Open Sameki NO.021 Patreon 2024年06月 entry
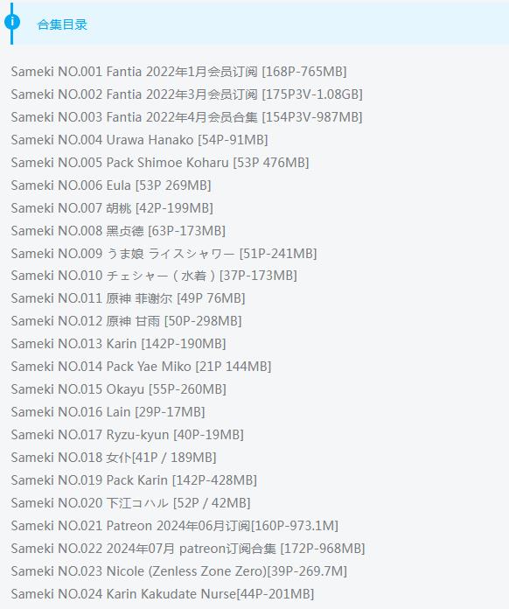 (175, 526)
